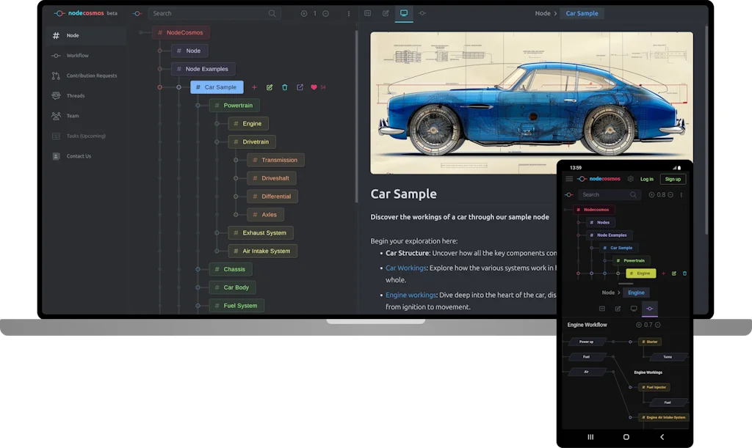Toggle the Engine node connector circle on mobile
752x448 pixels.
tap(618, 273)
